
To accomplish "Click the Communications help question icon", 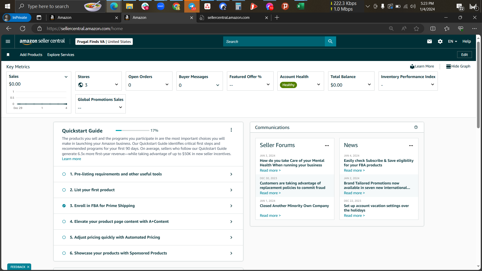I will pos(416,127).
